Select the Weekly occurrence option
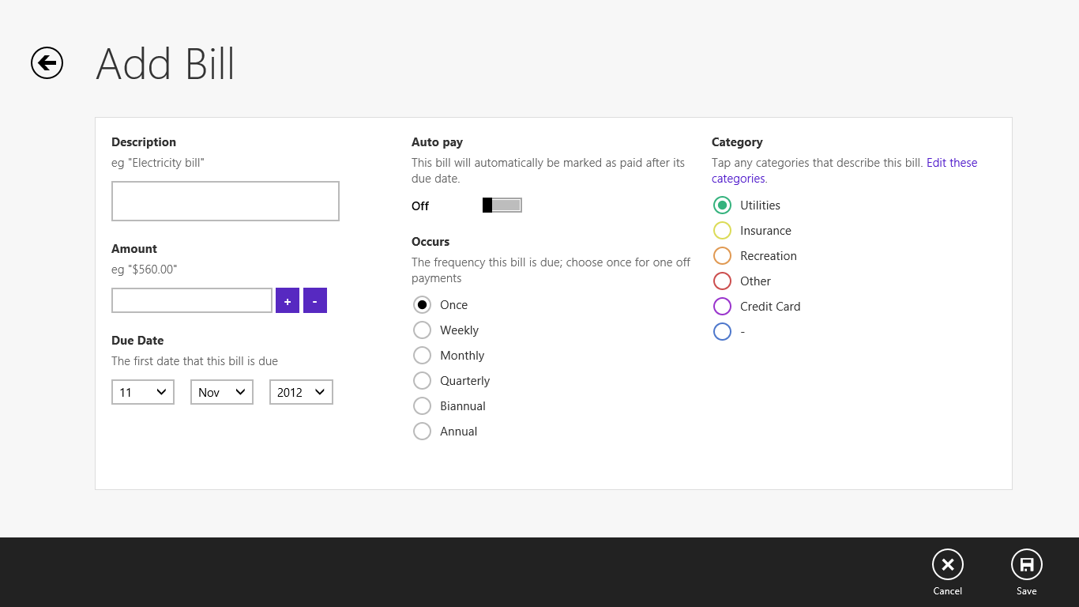 [422, 330]
